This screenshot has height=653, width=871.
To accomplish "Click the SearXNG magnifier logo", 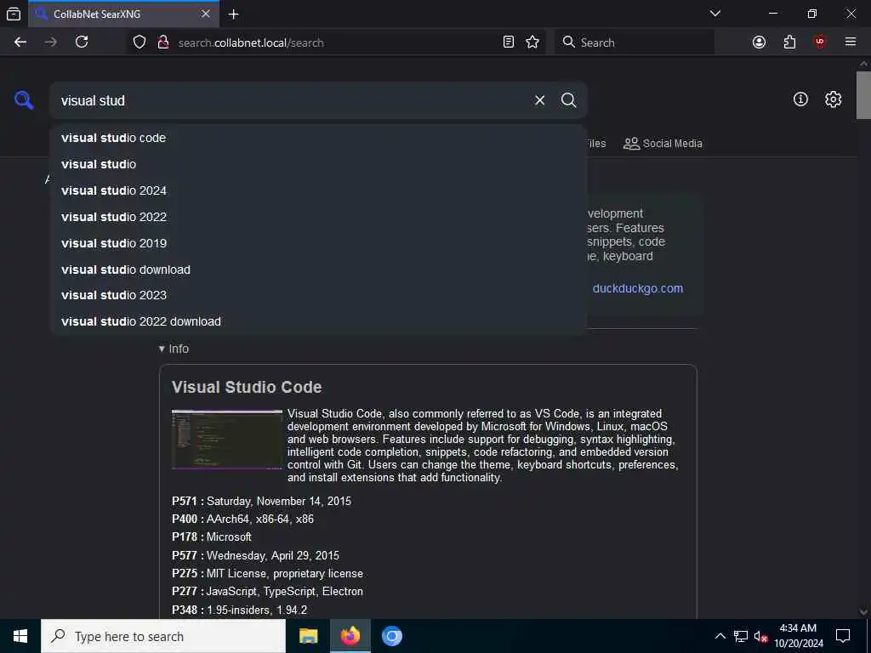I will [x=24, y=100].
